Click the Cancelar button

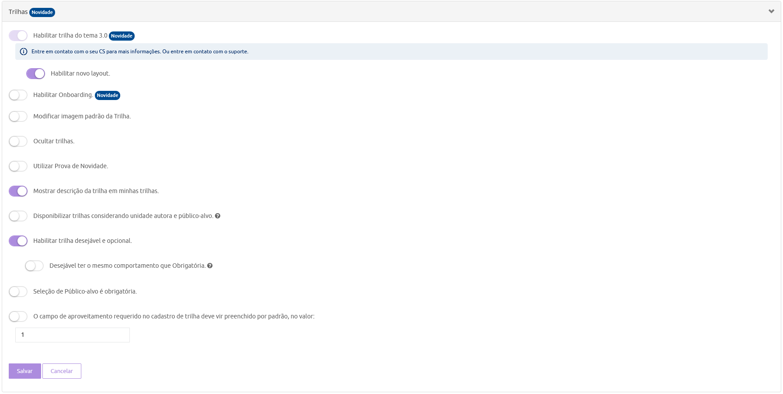pos(62,371)
